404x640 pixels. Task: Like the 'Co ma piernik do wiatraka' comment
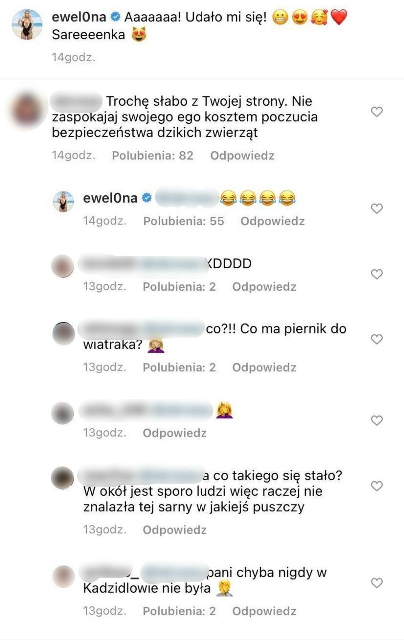pos(377,339)
